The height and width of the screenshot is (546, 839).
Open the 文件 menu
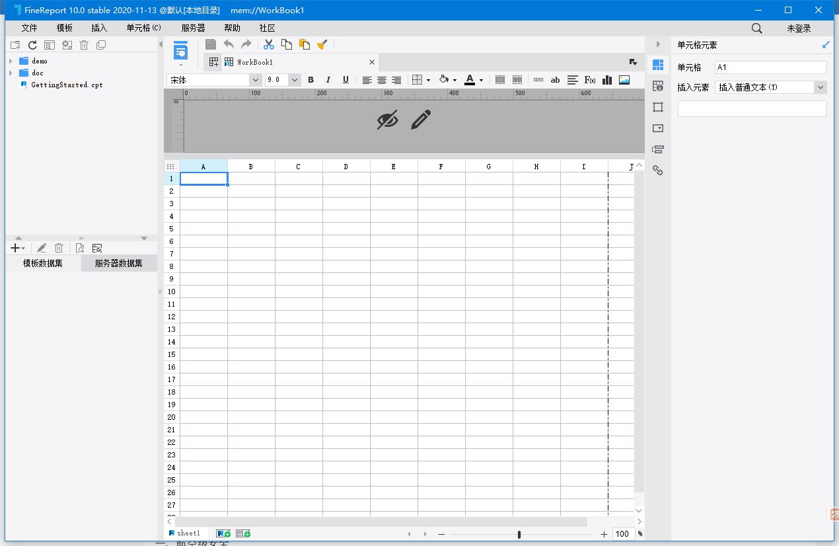click(x=29, y=28)
